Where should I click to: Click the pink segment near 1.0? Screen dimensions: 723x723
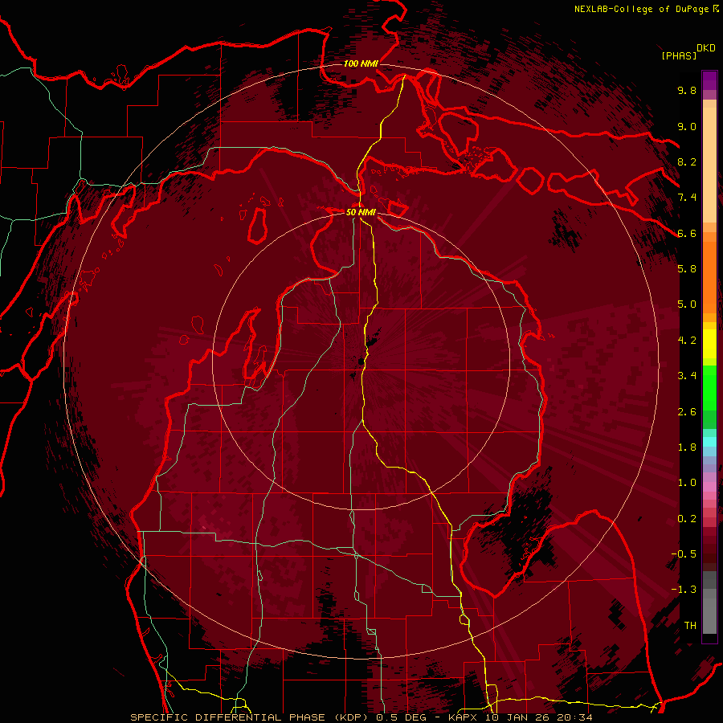[x=709, y=487]
